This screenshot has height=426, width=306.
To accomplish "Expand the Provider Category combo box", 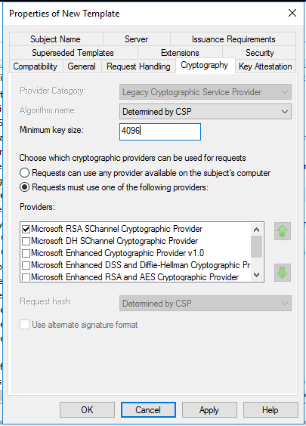I will (206, 92).
